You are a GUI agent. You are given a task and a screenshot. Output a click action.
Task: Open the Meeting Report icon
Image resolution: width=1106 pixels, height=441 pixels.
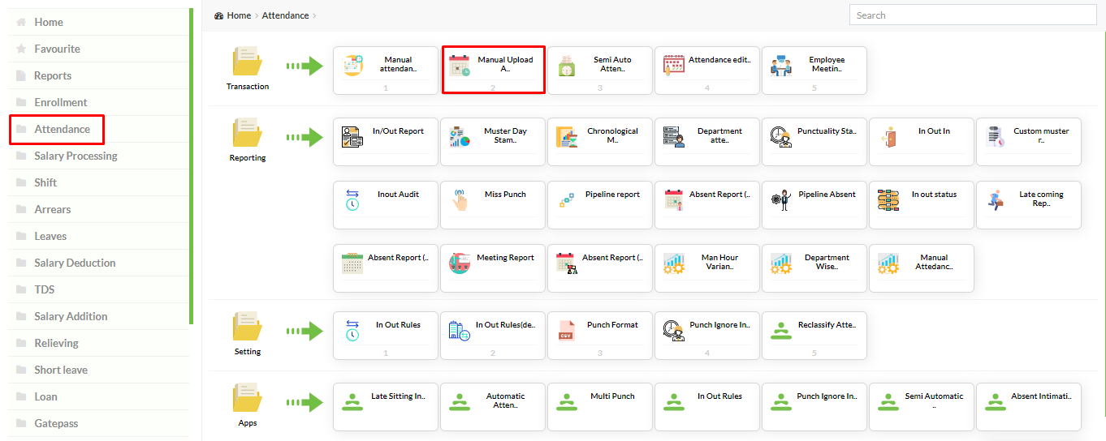click(460, 263)
